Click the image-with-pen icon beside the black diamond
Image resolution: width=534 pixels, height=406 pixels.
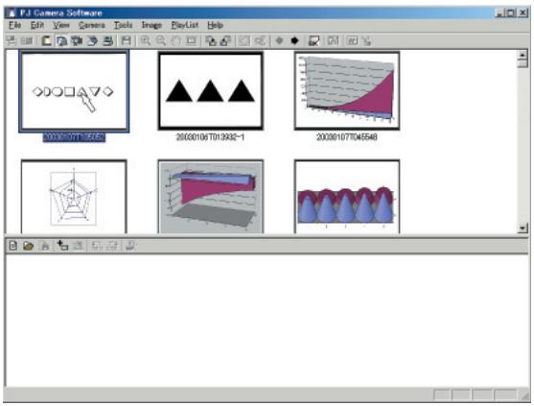click(x=313, y=41)
